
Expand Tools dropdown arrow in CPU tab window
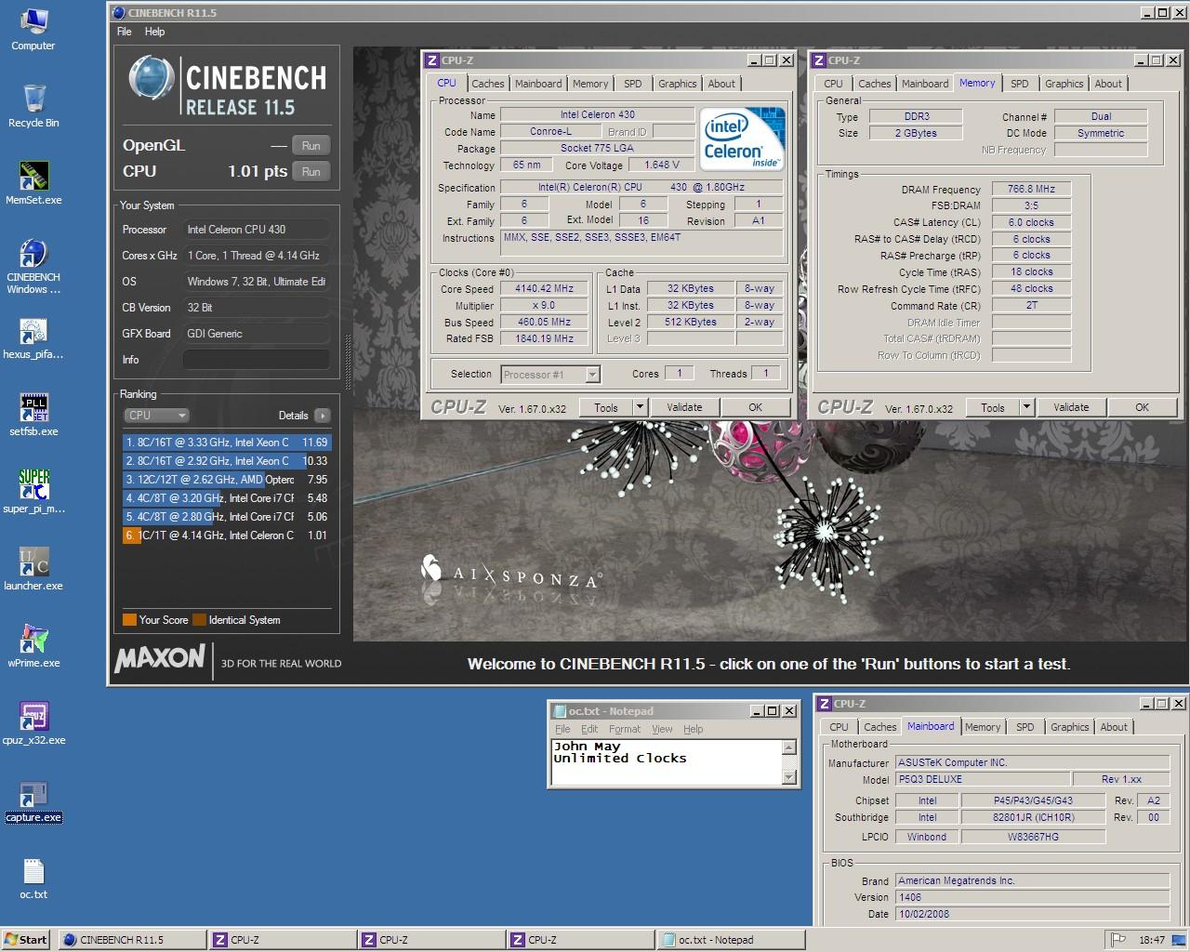640,407
